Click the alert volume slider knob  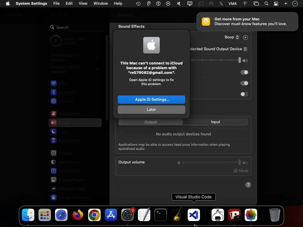[x=240, y=60]
